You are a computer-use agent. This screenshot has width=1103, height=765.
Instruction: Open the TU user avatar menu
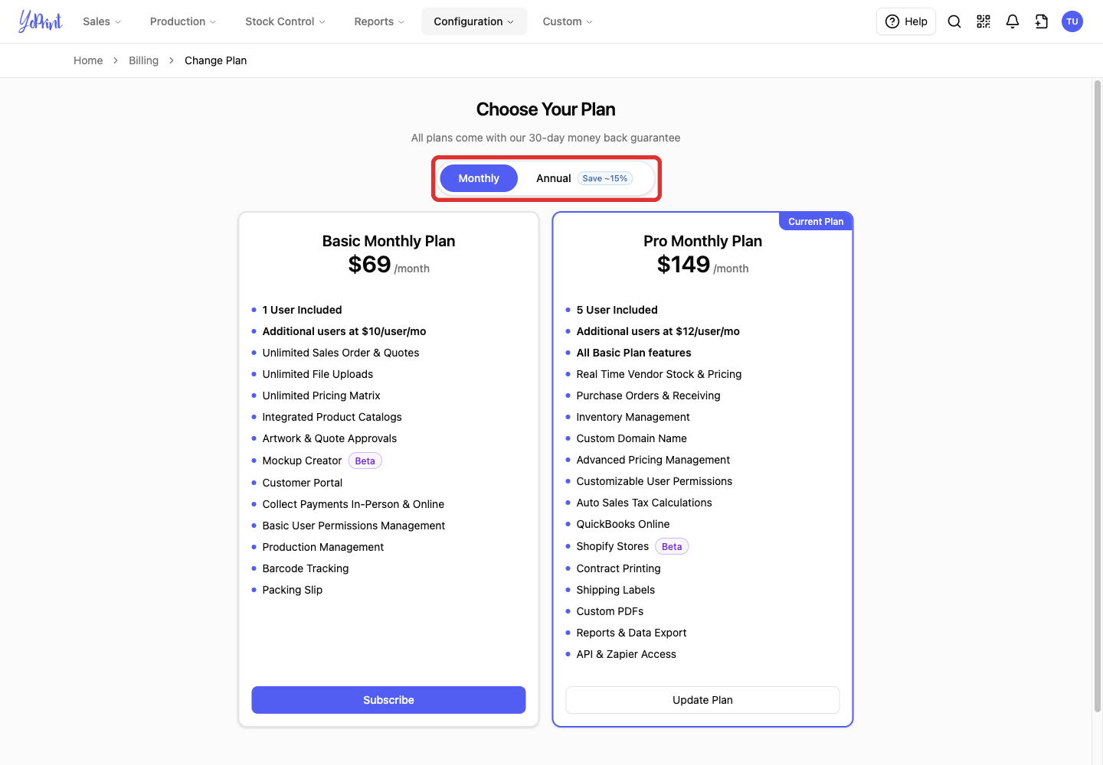pyautogui.click(x=1072, y=21)
